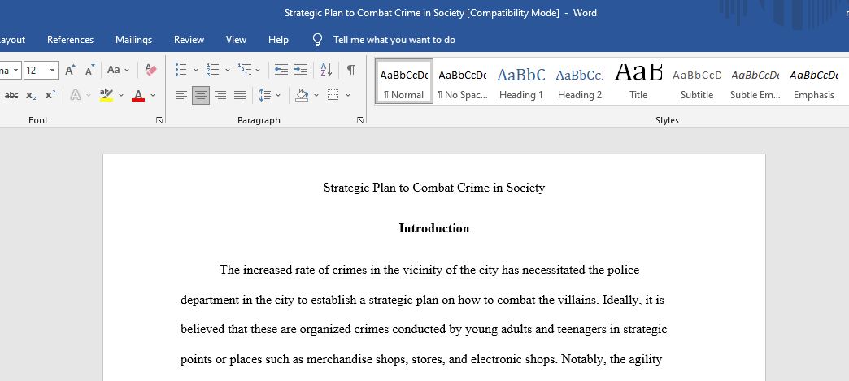Expand the font size dropdown arrow
Screen dimensions: 849x381
(x=53, y=71)
